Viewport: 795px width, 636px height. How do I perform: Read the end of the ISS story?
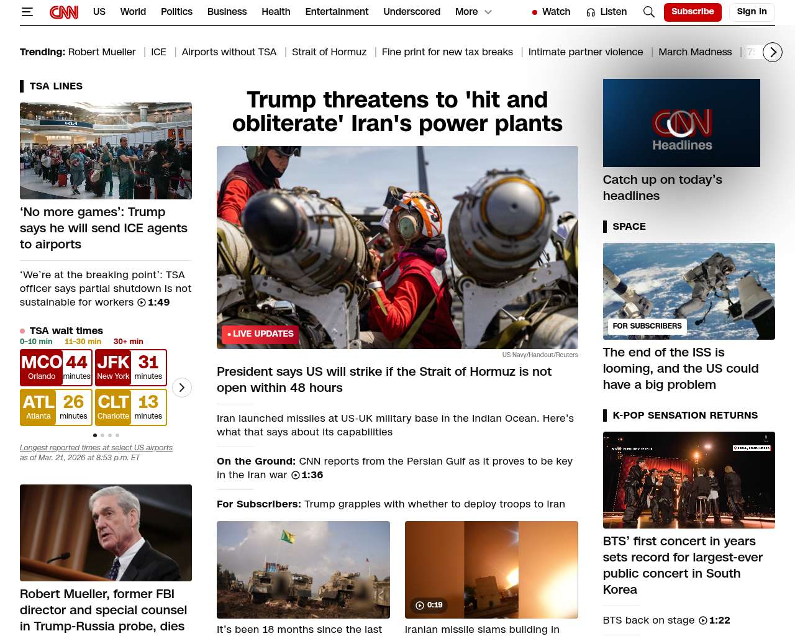tap(681, 368)
